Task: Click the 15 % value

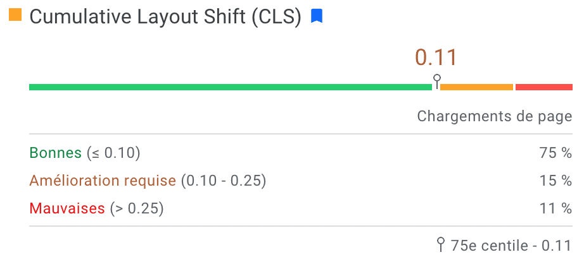Action: coord(555,181)
